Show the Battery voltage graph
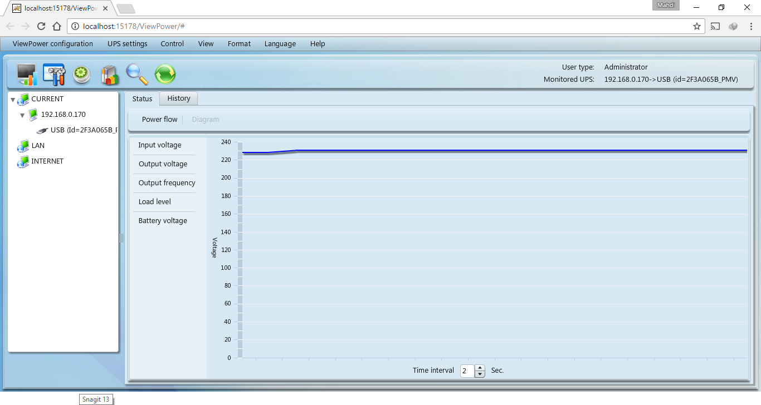 (x=163, y=221)
